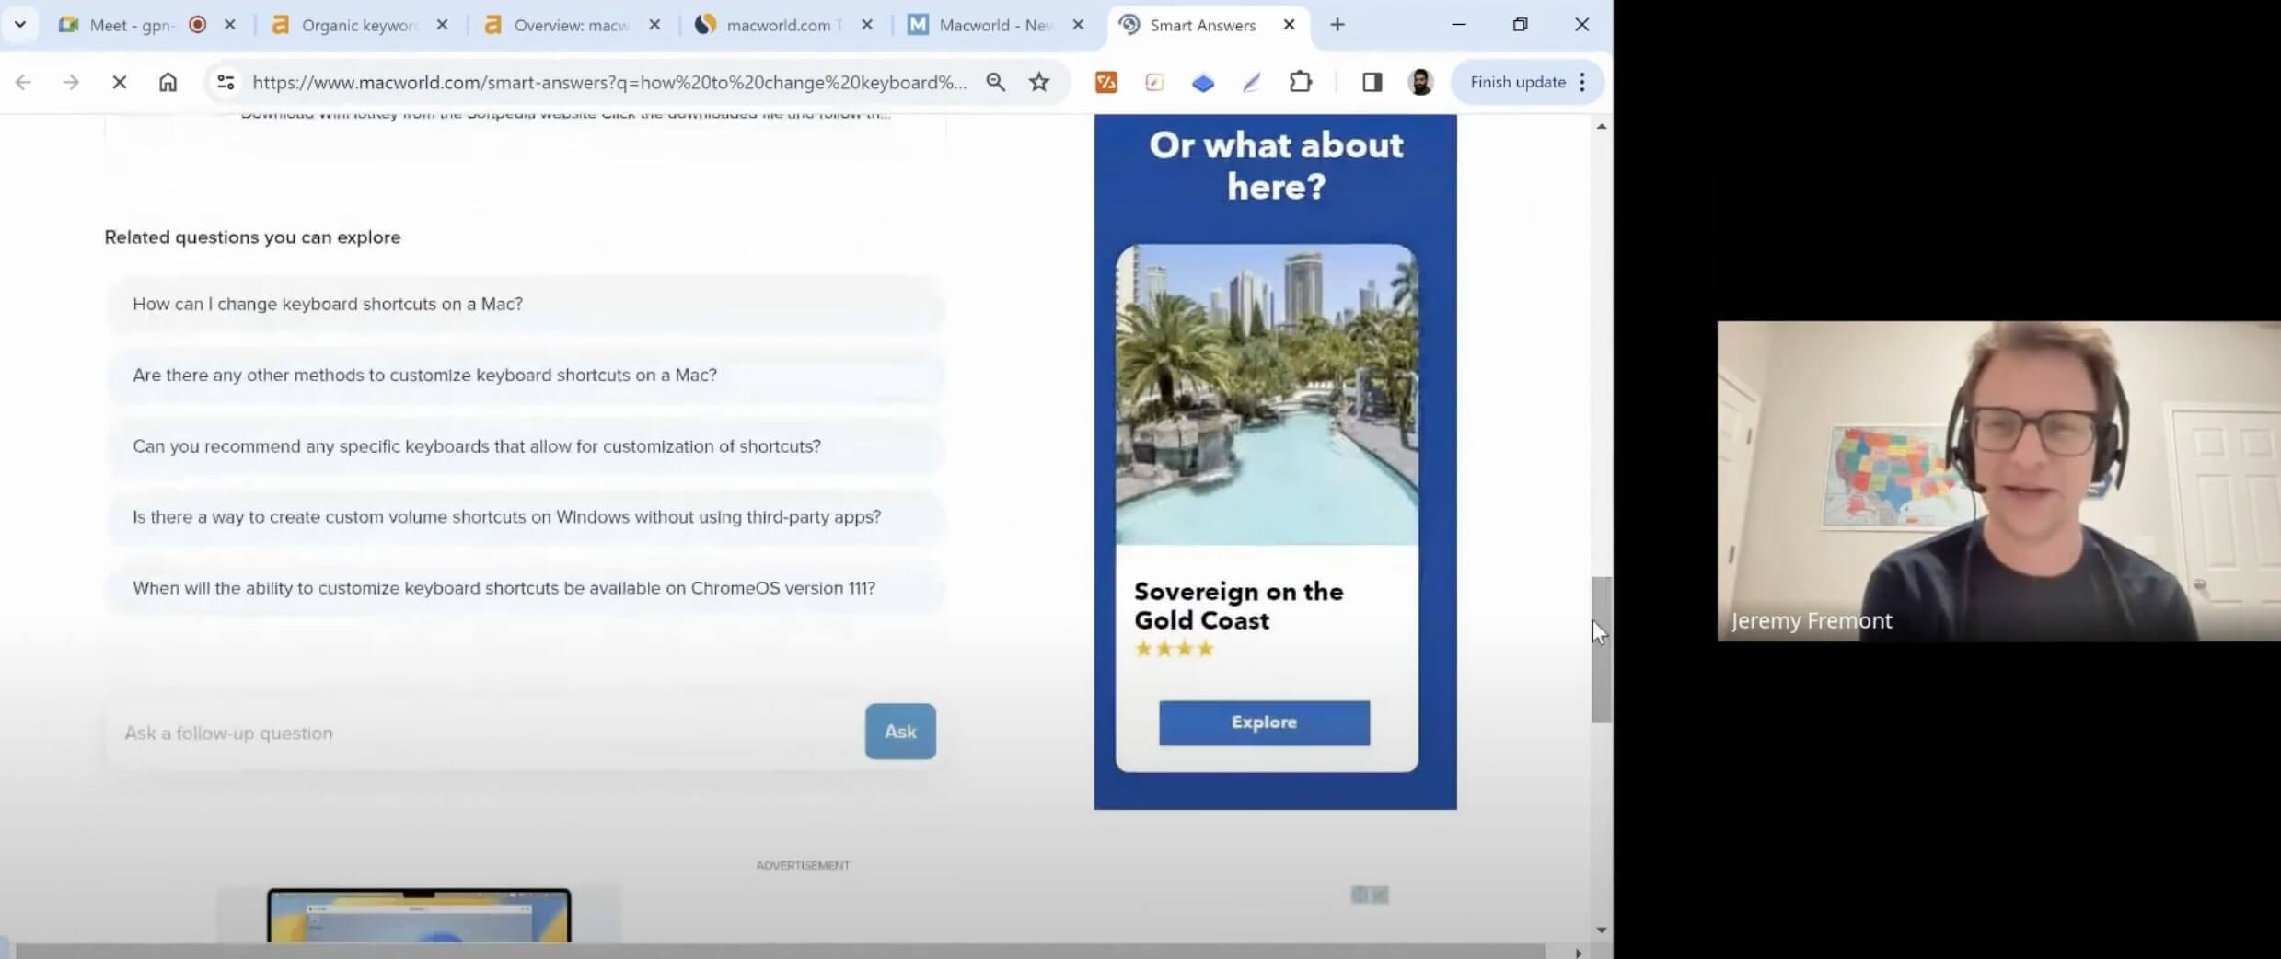Open a new tab with plus button
Viewport: 2281px width, 959px height.
coord(1337,25)
